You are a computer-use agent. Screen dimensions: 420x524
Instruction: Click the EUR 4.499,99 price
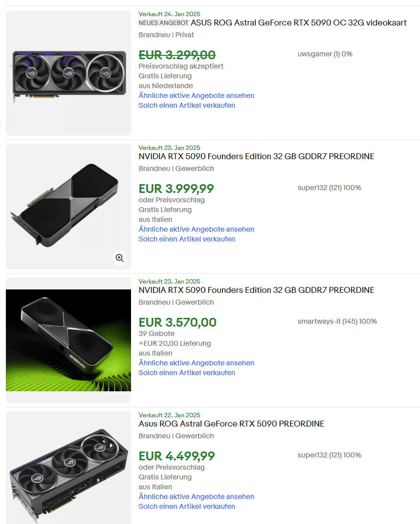click(x=177, y=456)
